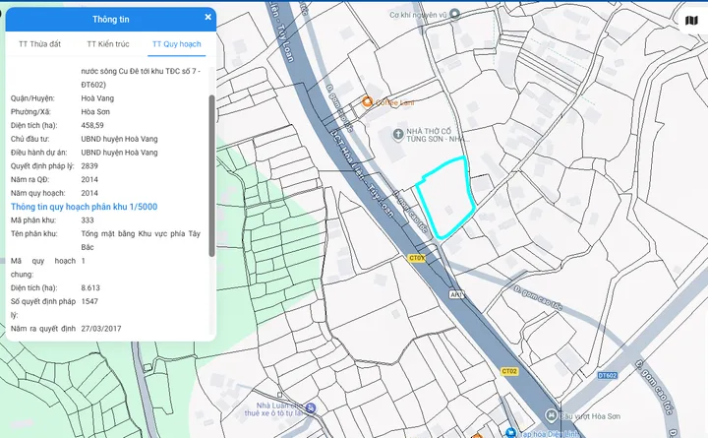Viewport: 708px width, 438px height.
Task: Click the Mã quy hoạch chung value 1
Action: 83,261
